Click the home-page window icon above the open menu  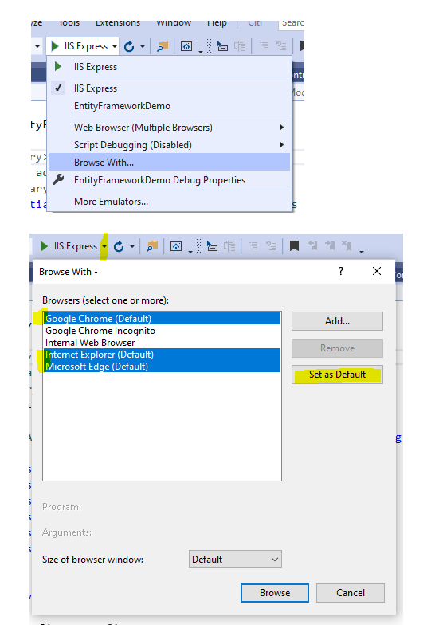pyautogui.click(x=186, y=46)
